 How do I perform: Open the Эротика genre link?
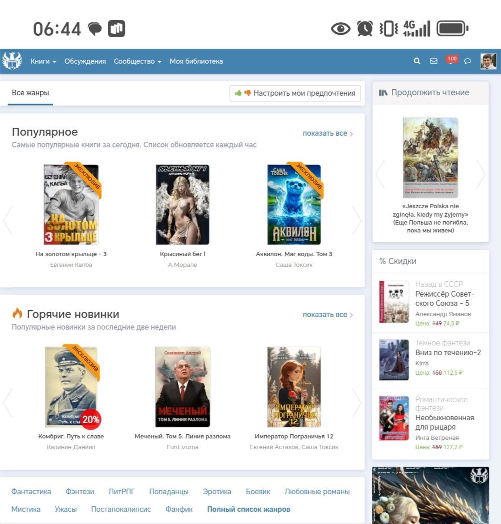click(217, 491)
